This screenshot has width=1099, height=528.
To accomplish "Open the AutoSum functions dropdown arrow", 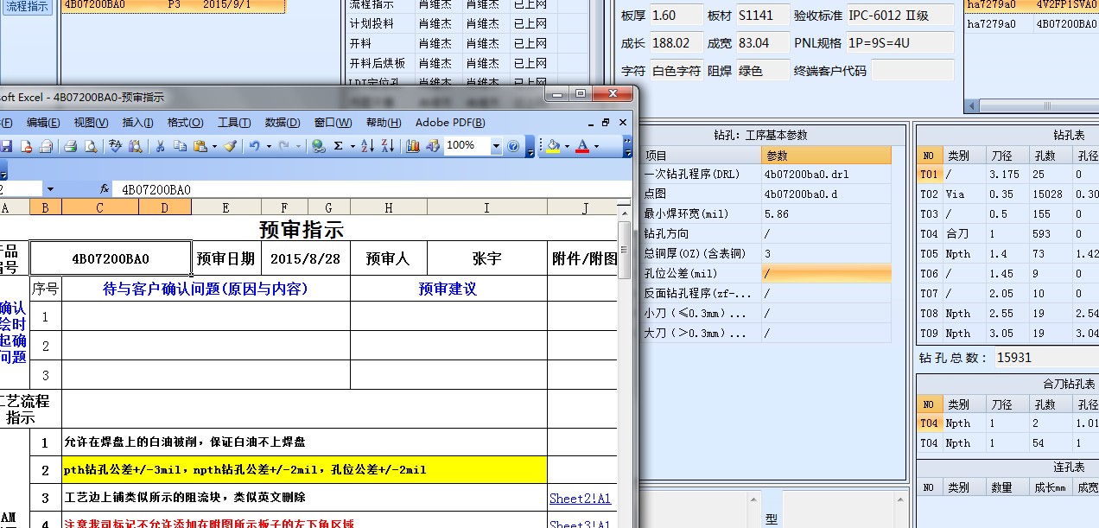I will pyautogui.click(x=353, y=146).
